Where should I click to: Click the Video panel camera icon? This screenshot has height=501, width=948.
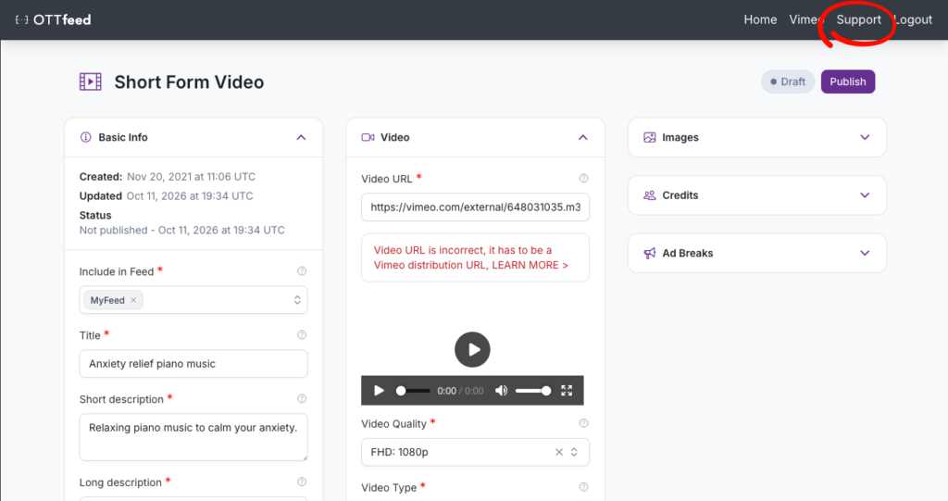(368, 137)
